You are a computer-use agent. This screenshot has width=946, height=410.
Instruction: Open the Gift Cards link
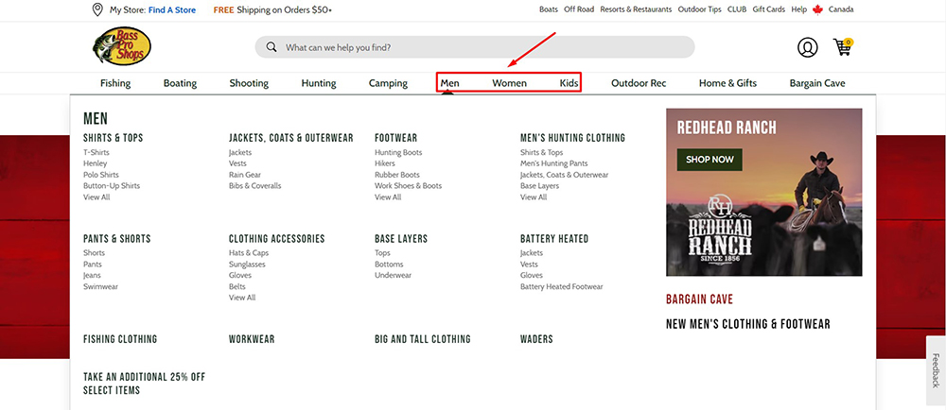[768, 9]
